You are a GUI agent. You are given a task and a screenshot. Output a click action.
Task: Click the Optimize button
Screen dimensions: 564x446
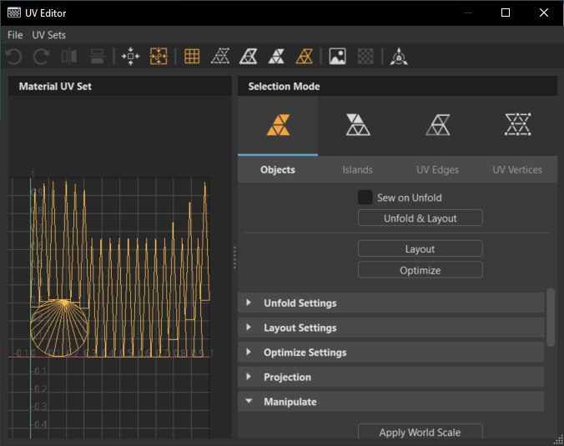click(420, 270)
